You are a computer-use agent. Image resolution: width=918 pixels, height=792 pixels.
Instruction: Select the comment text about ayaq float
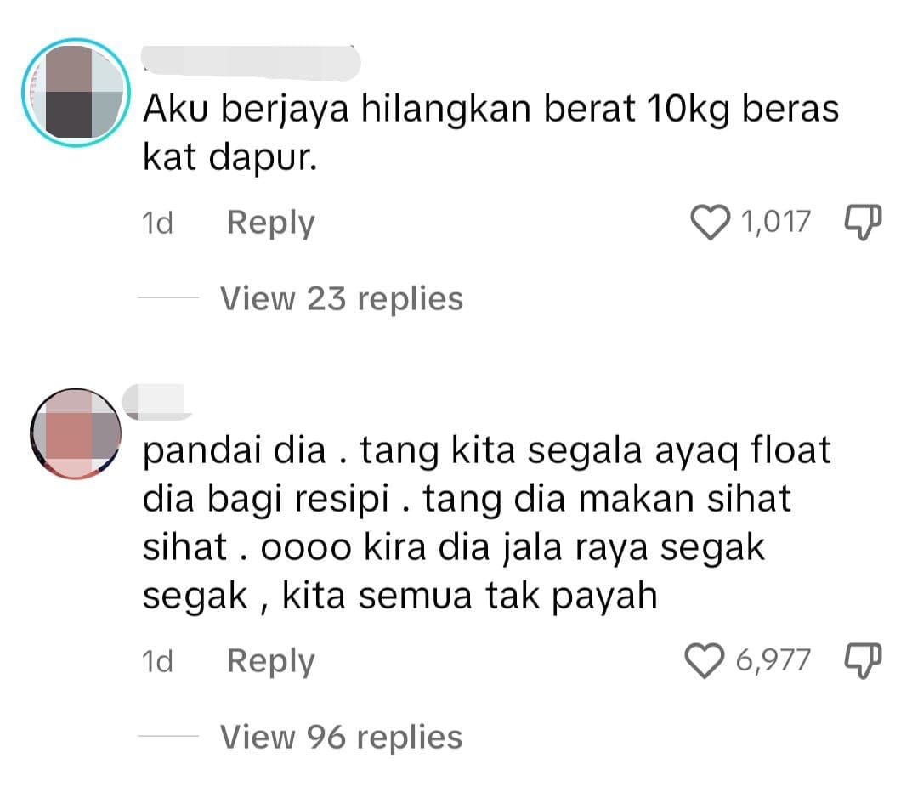click(x=486, y=523)
